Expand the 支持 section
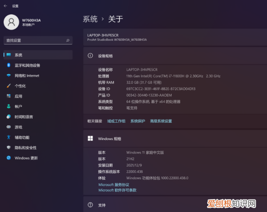The image size is (267, 212). click(175, 204)
